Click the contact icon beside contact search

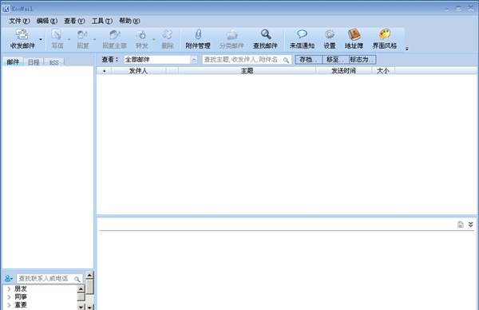pyautogui.click(x=9, y=278)
